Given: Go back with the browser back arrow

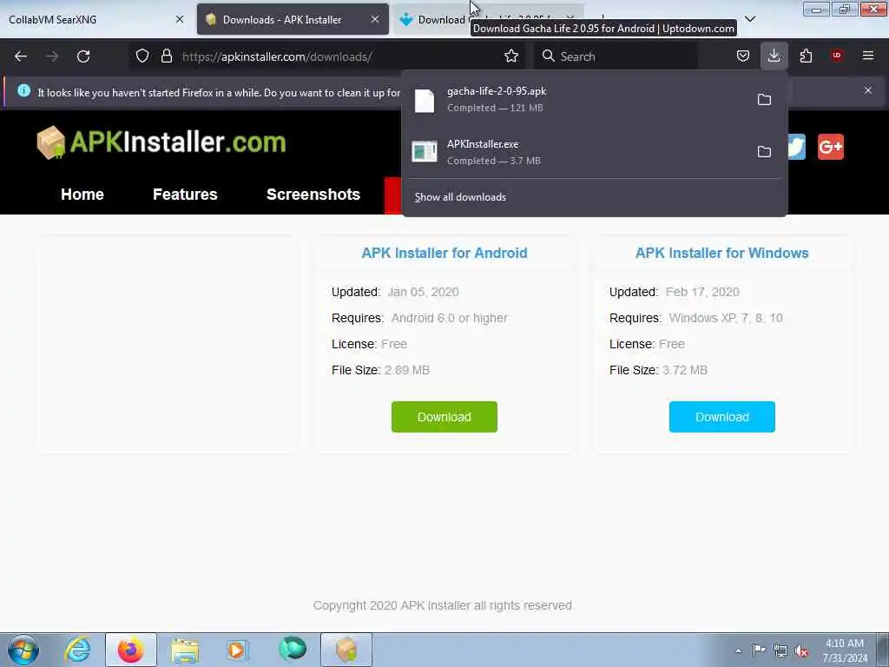Looking at the screenshot, I should 21,56.
